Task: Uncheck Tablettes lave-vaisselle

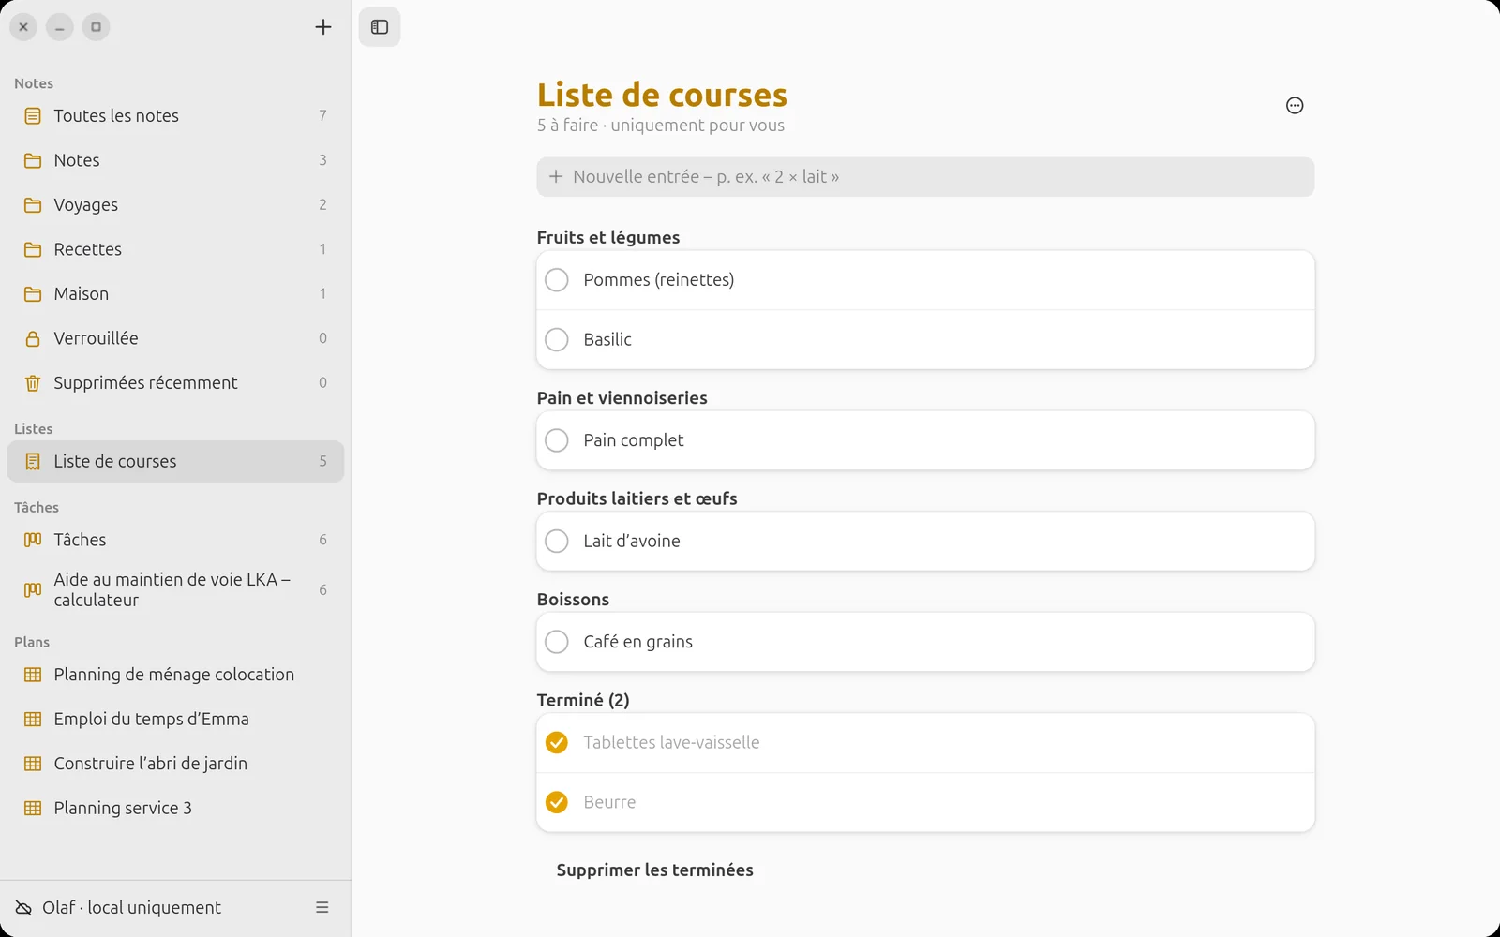Action: [557, 742]
